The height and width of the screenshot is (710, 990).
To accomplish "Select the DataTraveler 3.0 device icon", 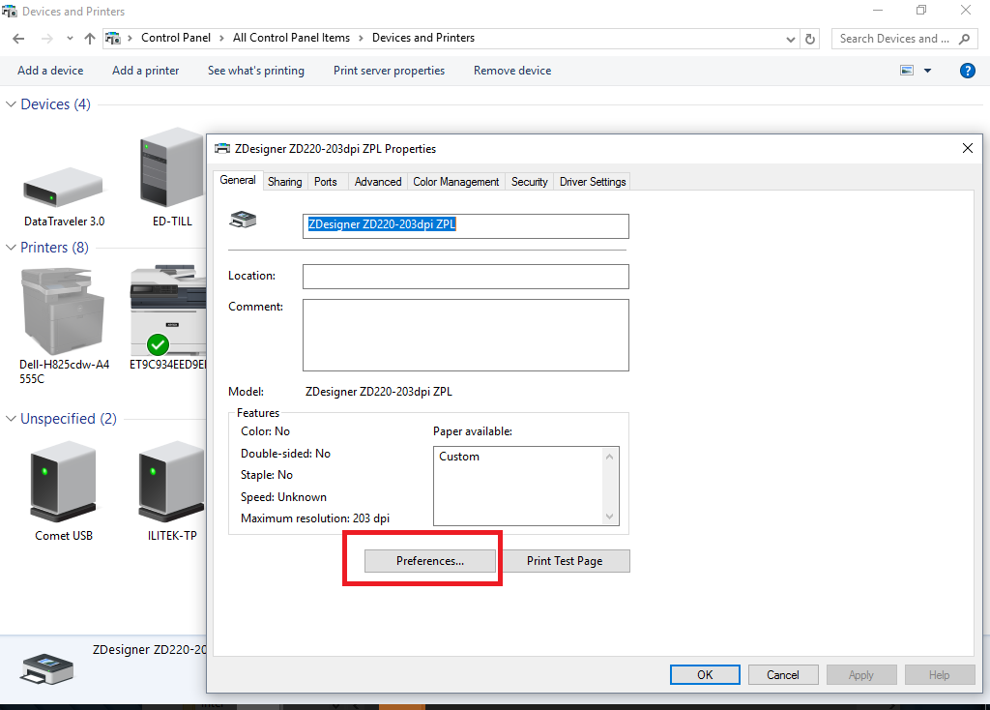I will pos(63,186).
